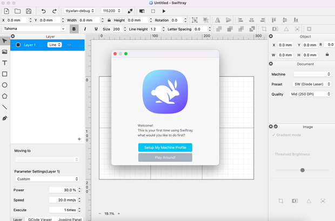The image size is (335, 221).
Task: Select the Rectangle tool
Action: click(4, 74)
